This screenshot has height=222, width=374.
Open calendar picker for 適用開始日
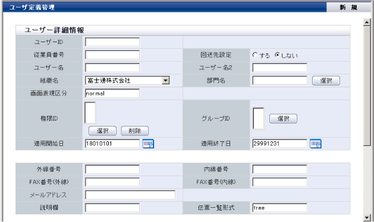(148, 144)
